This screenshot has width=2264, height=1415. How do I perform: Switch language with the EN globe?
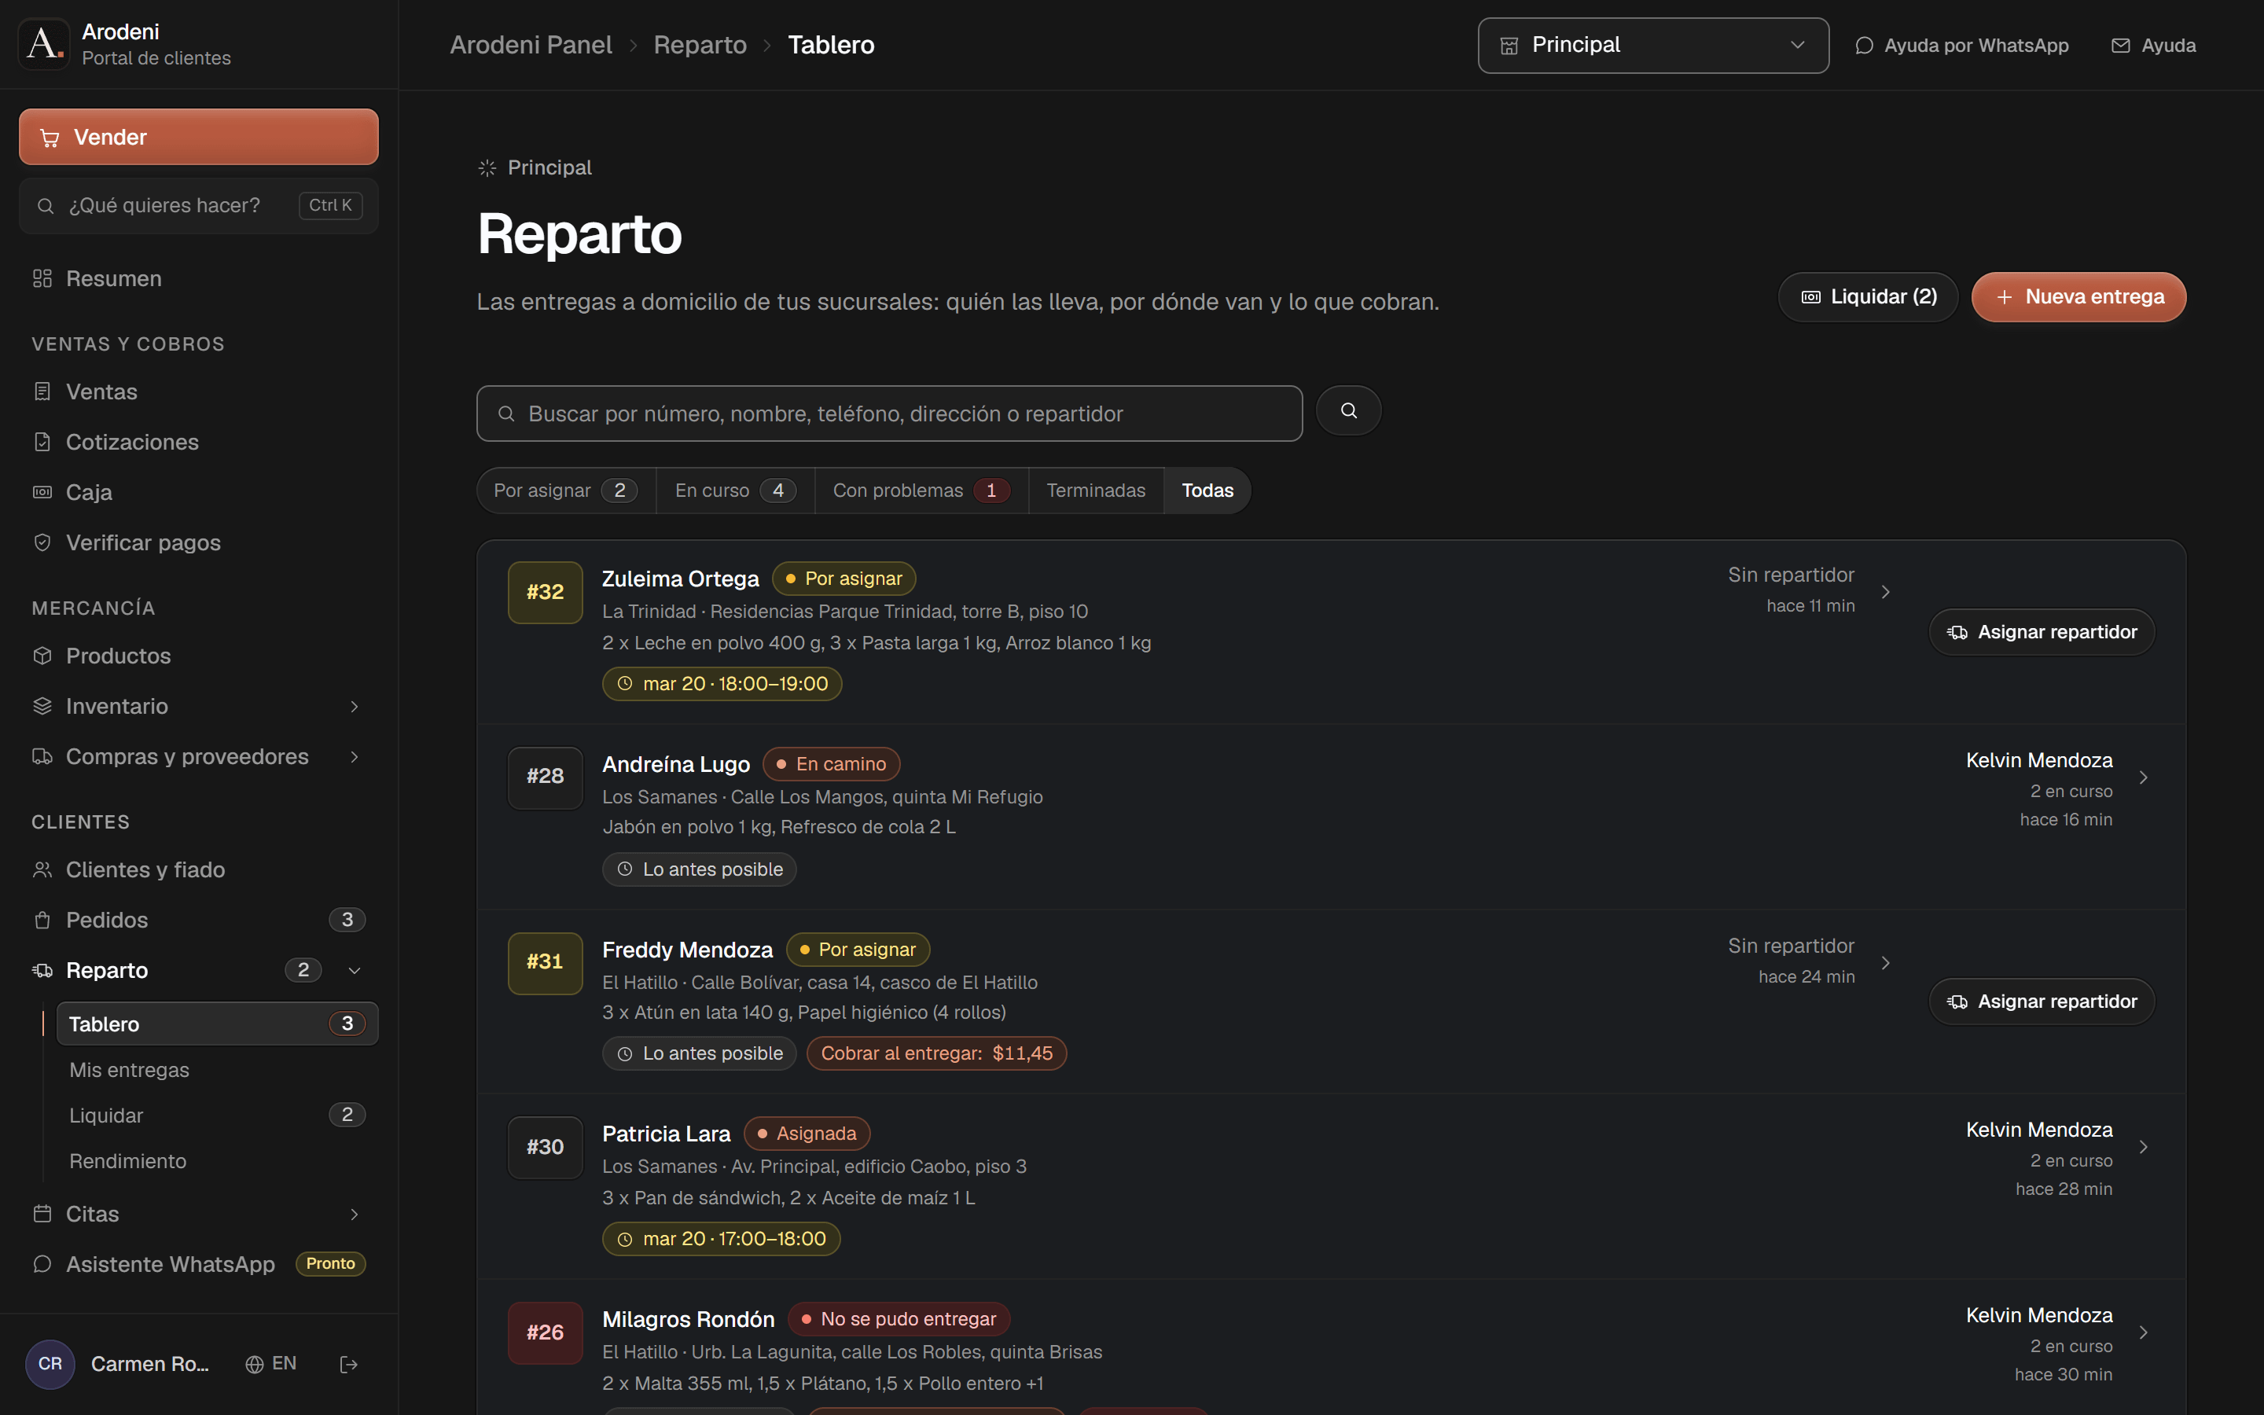point(271,1365)
